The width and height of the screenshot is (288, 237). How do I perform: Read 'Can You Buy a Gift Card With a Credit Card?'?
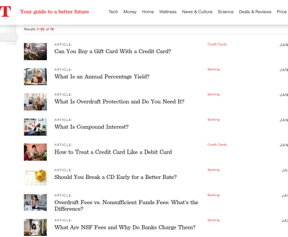113,52
